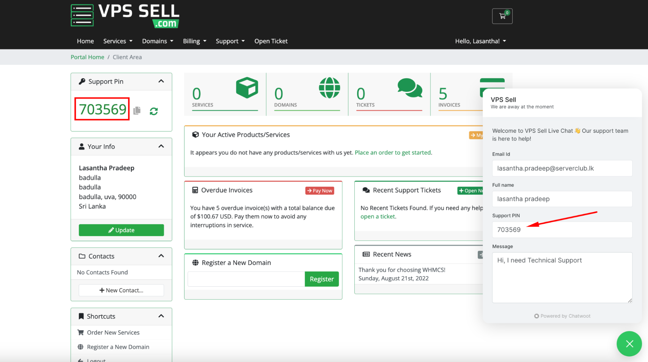The width and height of the screenshot is (648, 362).
Task: Click the Tickets chat bubbles icon
Action: point(410,88)
